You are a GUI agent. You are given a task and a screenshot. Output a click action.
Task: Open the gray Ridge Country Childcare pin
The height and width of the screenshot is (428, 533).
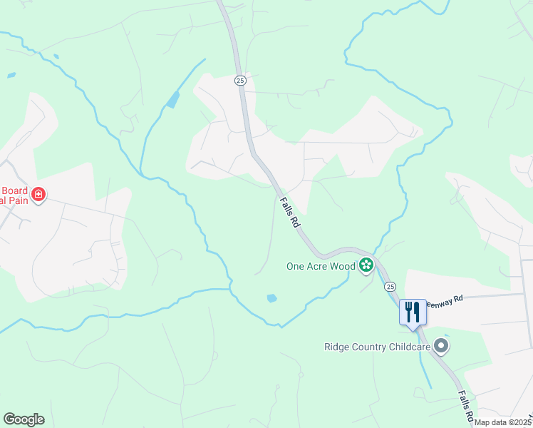(x=441, y=346)
